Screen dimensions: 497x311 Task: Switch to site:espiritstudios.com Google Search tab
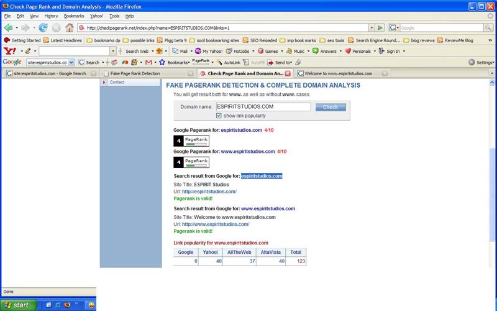pyautogui.click(x=51, y=73)
